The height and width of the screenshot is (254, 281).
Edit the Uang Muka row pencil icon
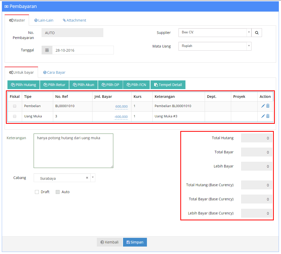pos(263,116)
